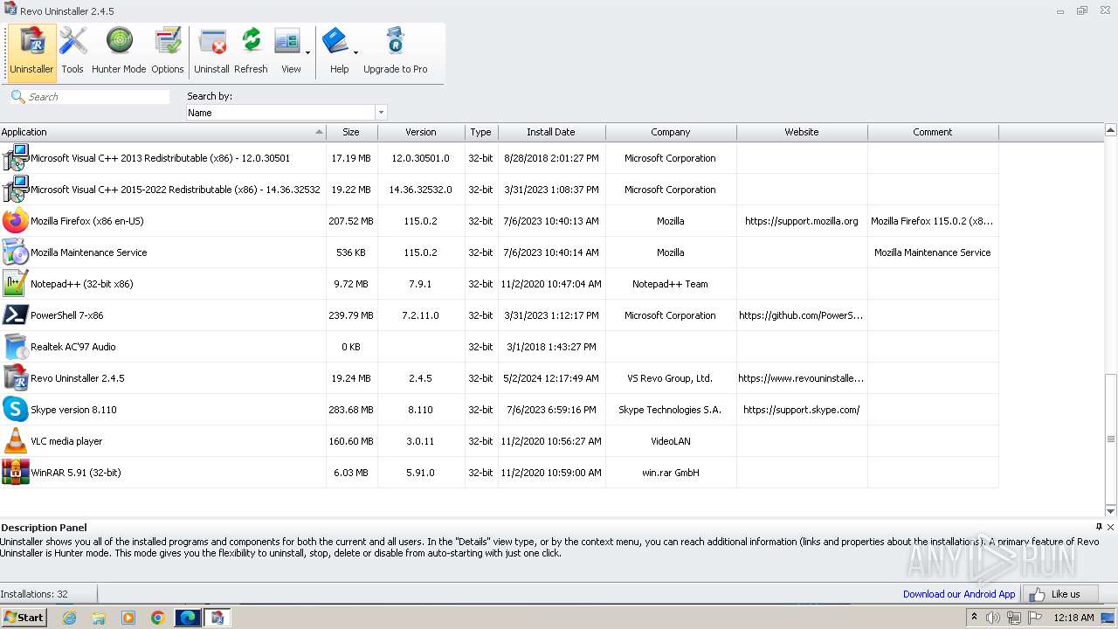Select the VLC media player icon
The image size is (1118, 629).
tap(15, 441)
